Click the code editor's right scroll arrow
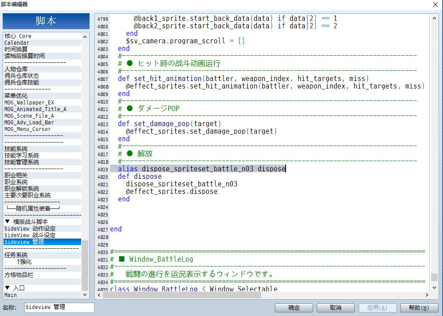443x316 pixels. pos(427,295)
